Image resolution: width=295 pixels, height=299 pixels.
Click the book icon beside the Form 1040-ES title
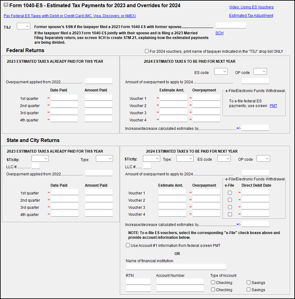(x=6, y=5)
